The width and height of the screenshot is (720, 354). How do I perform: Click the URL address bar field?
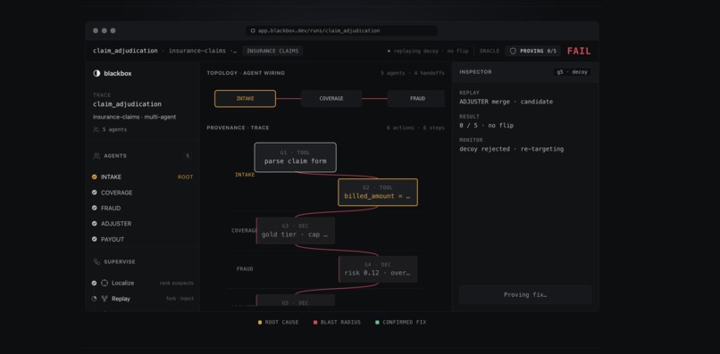[x=341, y=30]
